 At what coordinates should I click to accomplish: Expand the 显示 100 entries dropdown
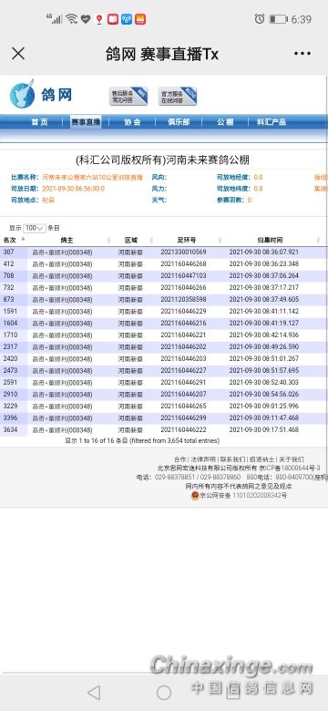pyautogui.click(x=35, y=228)
